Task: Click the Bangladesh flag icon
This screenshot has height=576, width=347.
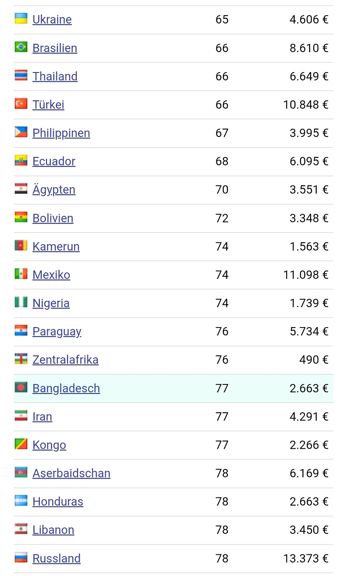Action: tap(21, 387)
